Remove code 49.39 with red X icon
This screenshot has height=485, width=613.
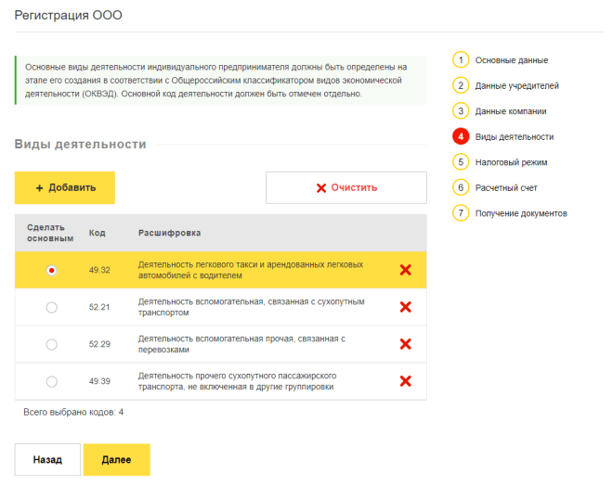405,380
